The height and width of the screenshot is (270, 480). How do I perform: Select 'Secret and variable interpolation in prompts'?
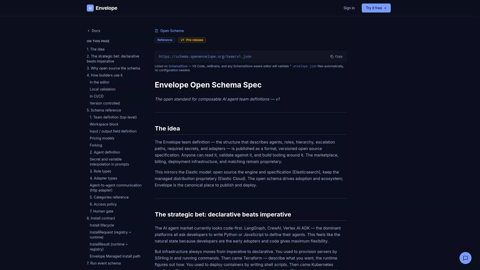pyautogui.click(x=109, y=162)
